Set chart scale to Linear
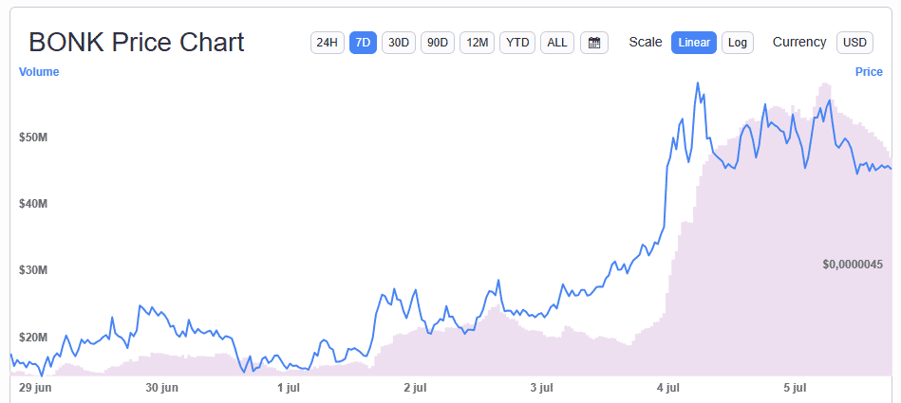 (694, 43)
